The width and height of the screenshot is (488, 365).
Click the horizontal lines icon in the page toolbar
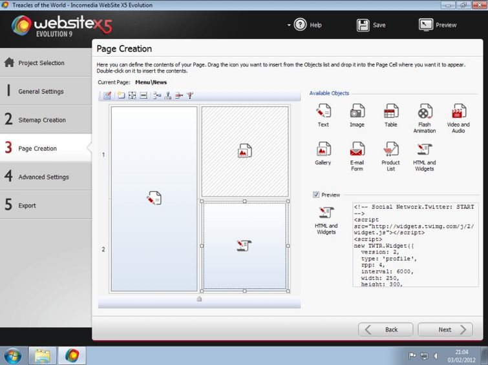point(143,95)
